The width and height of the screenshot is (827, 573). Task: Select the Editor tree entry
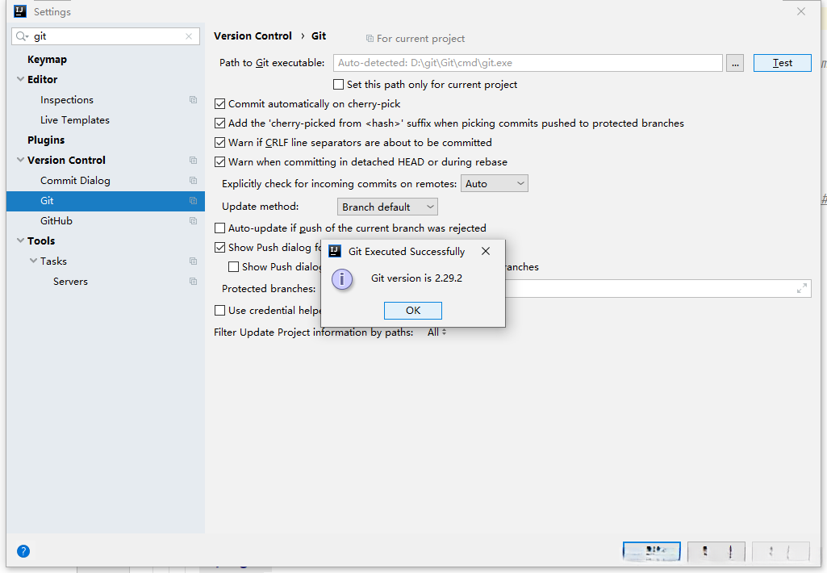[x=42, y=79]
